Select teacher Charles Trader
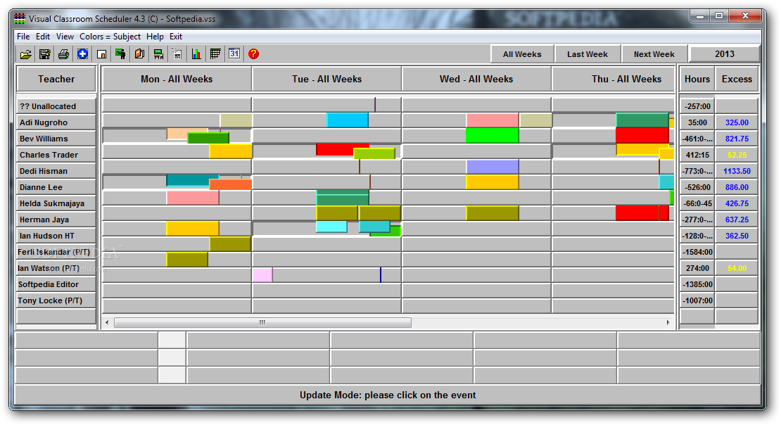Screen dimensions: 781x425 pyautogui.click(x=56, y=155)
